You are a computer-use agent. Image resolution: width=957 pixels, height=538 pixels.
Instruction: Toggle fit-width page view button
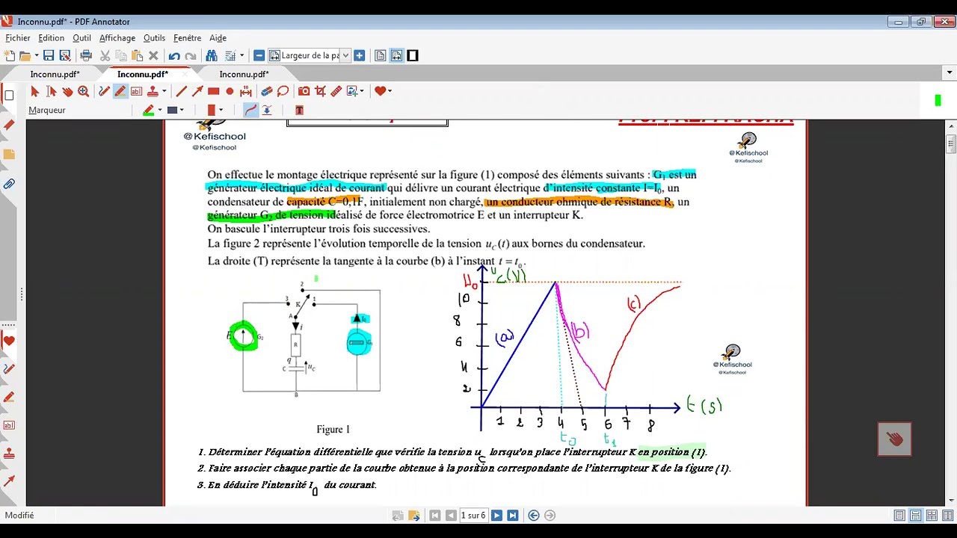point(396,55)
